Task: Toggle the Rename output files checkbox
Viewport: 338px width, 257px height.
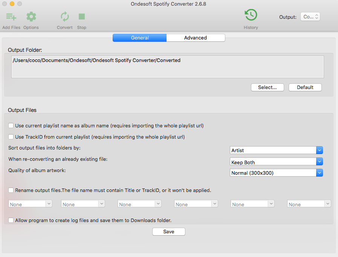Action: coord(11,190)
